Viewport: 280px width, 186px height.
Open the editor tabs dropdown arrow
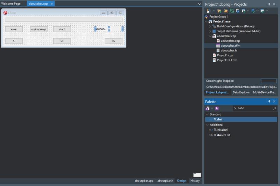point(199,4)
